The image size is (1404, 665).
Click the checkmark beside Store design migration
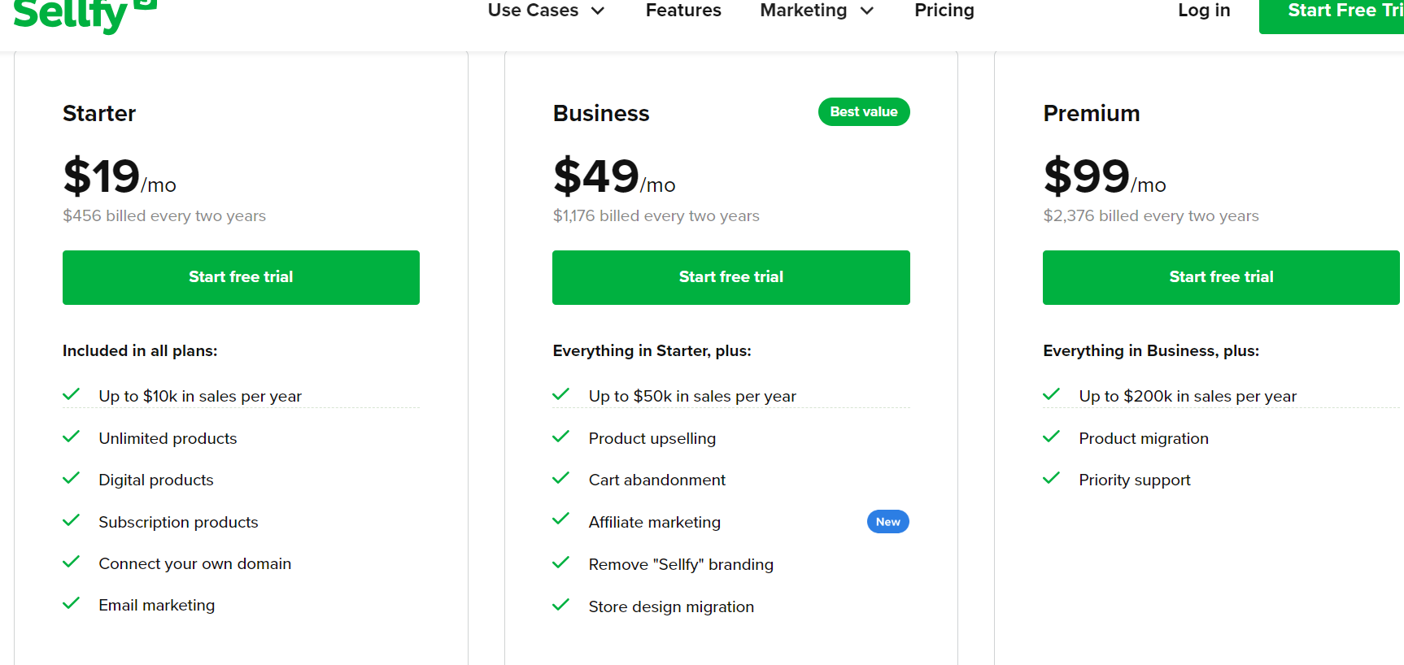[560, 605]
